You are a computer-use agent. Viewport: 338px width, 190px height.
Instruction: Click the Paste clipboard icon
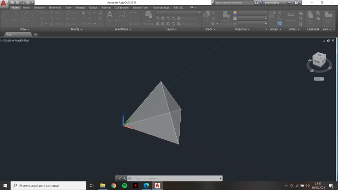310,17
